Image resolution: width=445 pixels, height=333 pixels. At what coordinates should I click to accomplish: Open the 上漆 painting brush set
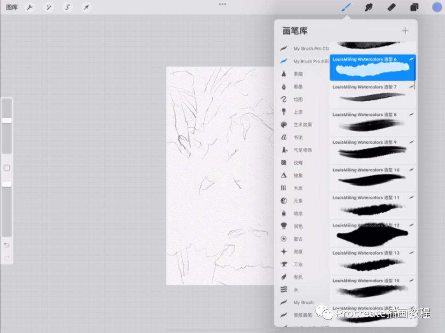291,112
